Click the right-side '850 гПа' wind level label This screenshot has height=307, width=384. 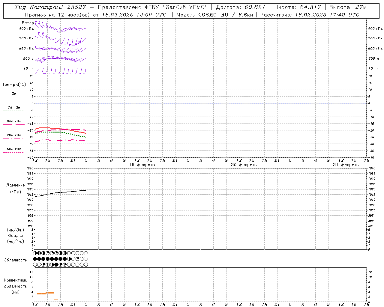[375, 49]
